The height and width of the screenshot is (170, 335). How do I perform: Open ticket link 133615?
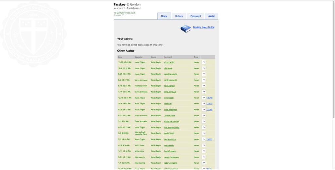(x=209, y=104)
